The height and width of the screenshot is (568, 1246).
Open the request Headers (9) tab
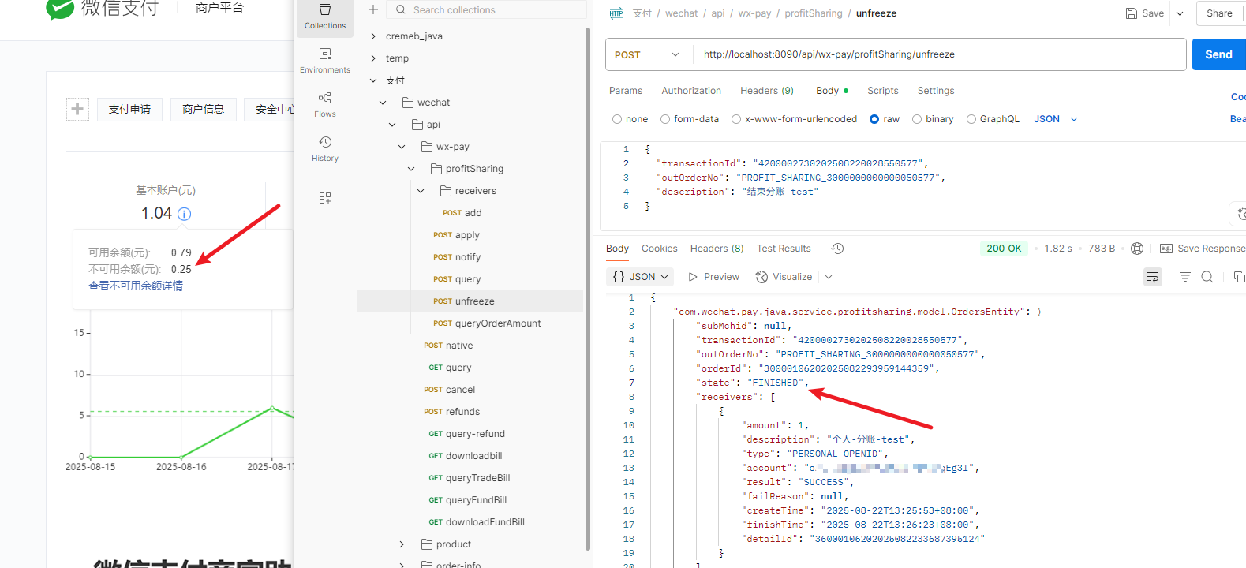coord(767,91)
